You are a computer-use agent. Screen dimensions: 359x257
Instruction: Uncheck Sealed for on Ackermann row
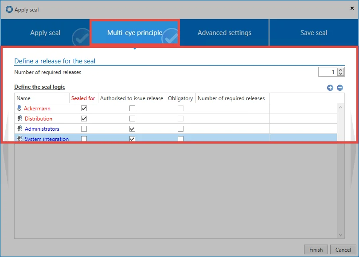(84, 108)
